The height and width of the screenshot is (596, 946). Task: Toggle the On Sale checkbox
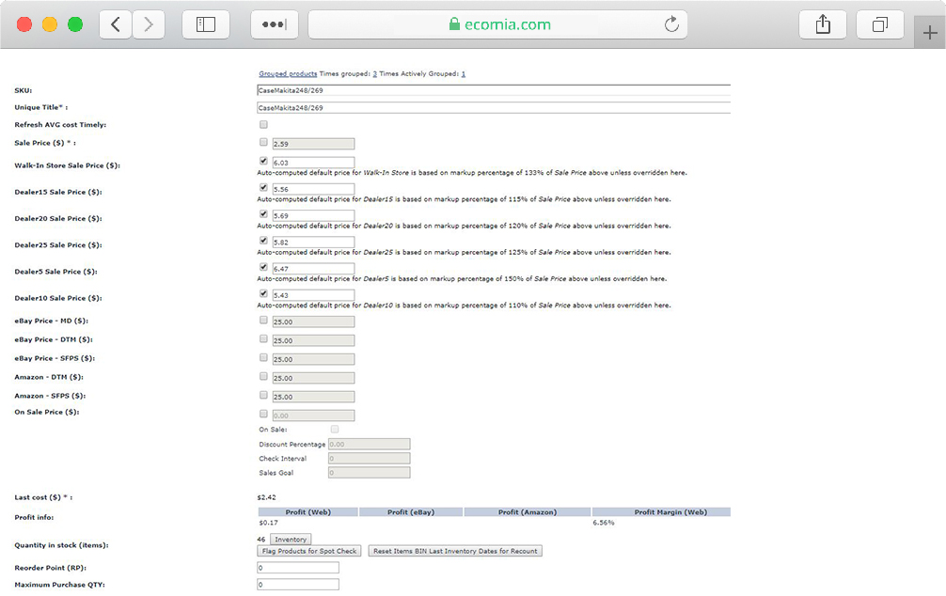(x=334, y=429)
